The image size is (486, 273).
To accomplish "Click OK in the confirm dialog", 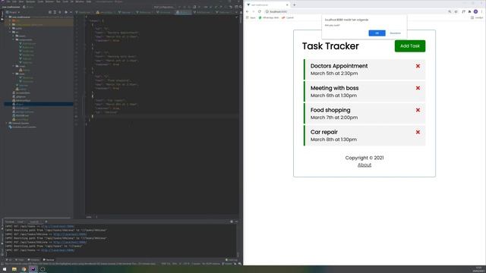I will click(377, 33).
